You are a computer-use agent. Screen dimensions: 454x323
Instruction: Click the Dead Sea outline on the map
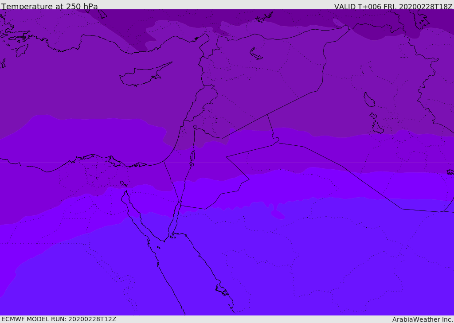click(192, 156)
